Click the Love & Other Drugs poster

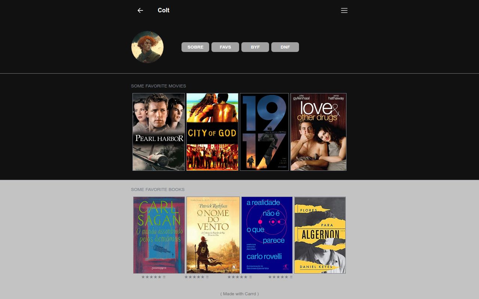(318, 132)
